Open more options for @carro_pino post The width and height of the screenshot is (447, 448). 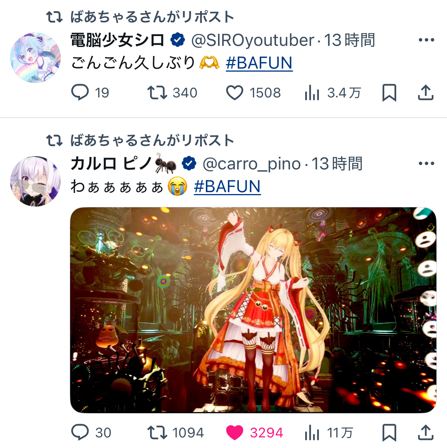(x=426, y=163)
